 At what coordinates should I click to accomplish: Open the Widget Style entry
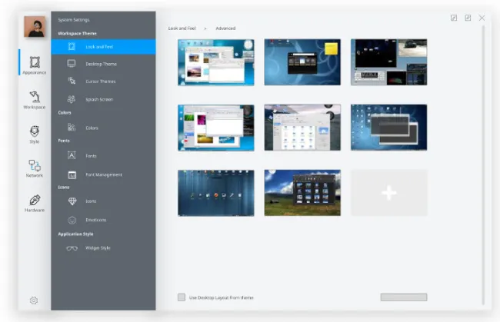tap(103, 247)
